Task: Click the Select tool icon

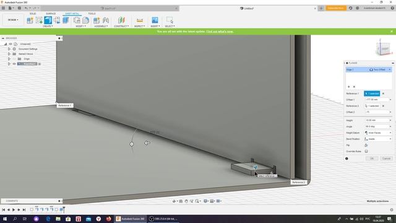Action: tap(170, 20)
